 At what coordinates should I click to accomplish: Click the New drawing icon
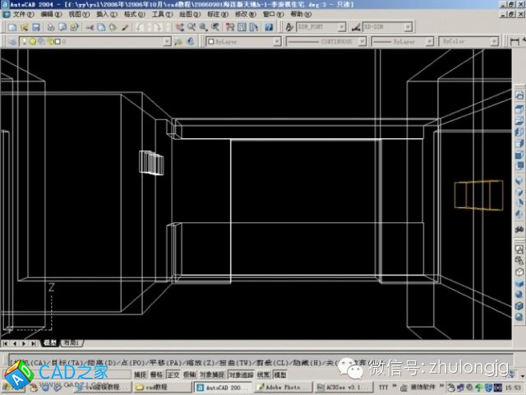(x=12, y=27)
